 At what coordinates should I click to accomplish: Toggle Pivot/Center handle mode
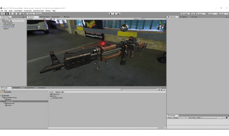30,14
